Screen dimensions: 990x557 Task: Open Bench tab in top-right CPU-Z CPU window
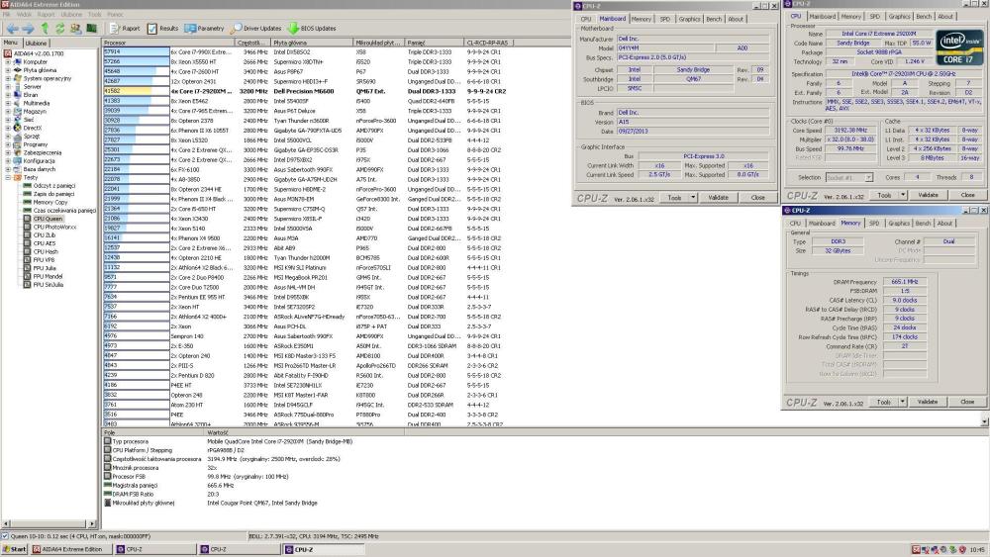[x=923, y=17]
